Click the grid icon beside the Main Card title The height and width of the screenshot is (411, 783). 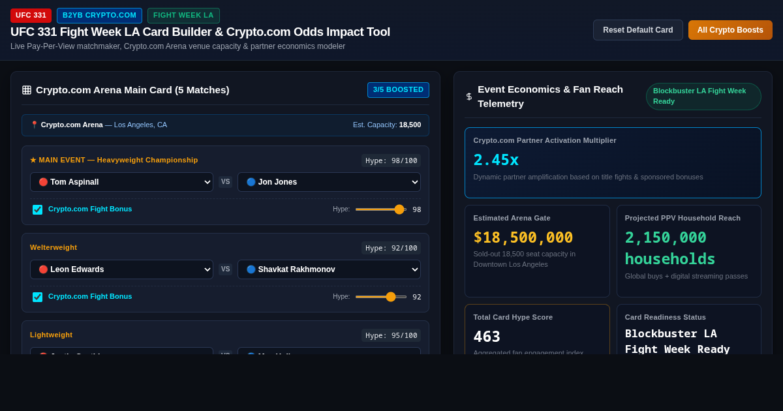(x=27, y=90)
